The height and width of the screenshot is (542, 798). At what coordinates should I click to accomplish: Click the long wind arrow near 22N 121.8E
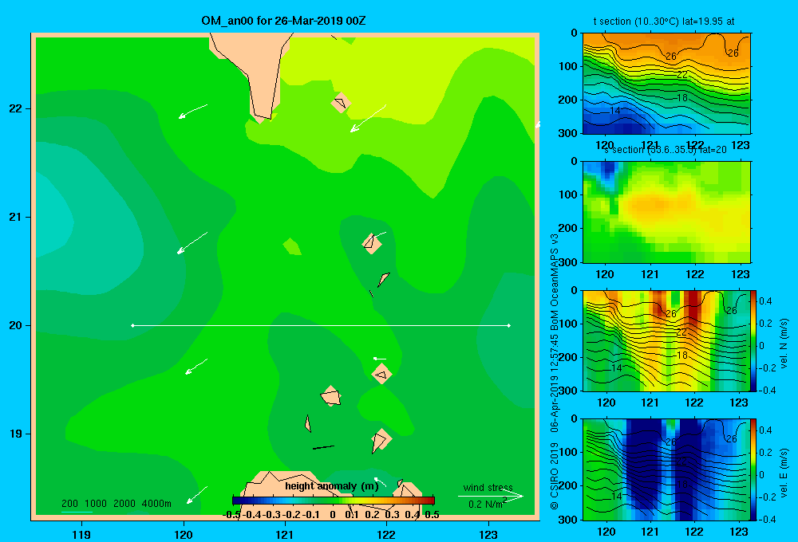[x=368, y=119]
